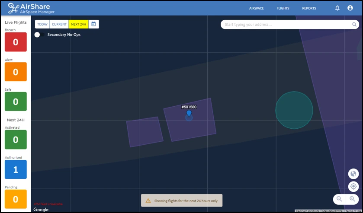Open the Airspace menu

click(x=256, y=8)
